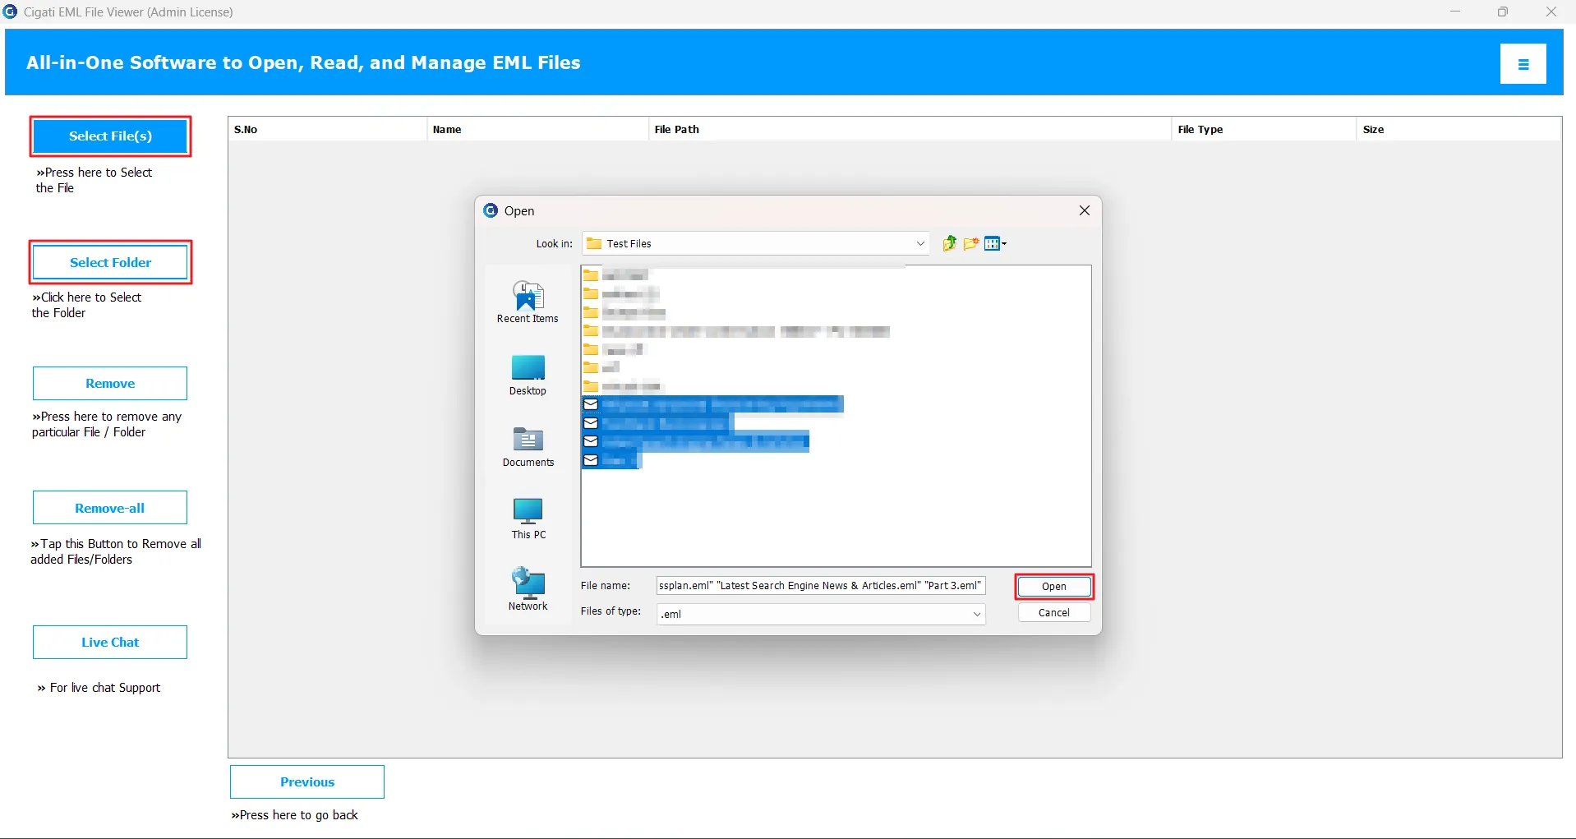The height and width of the screenshot is (839, 1576).
Task: Click the Cigati app icon in title bar
Action: [x=11, y=12]
